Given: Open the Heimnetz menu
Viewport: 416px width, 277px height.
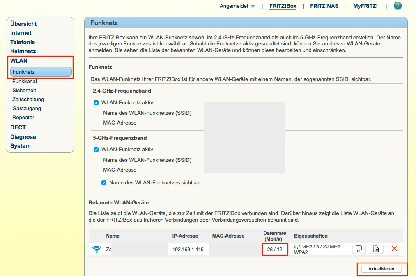Looking at the screenshot, I should click(23, 51).
